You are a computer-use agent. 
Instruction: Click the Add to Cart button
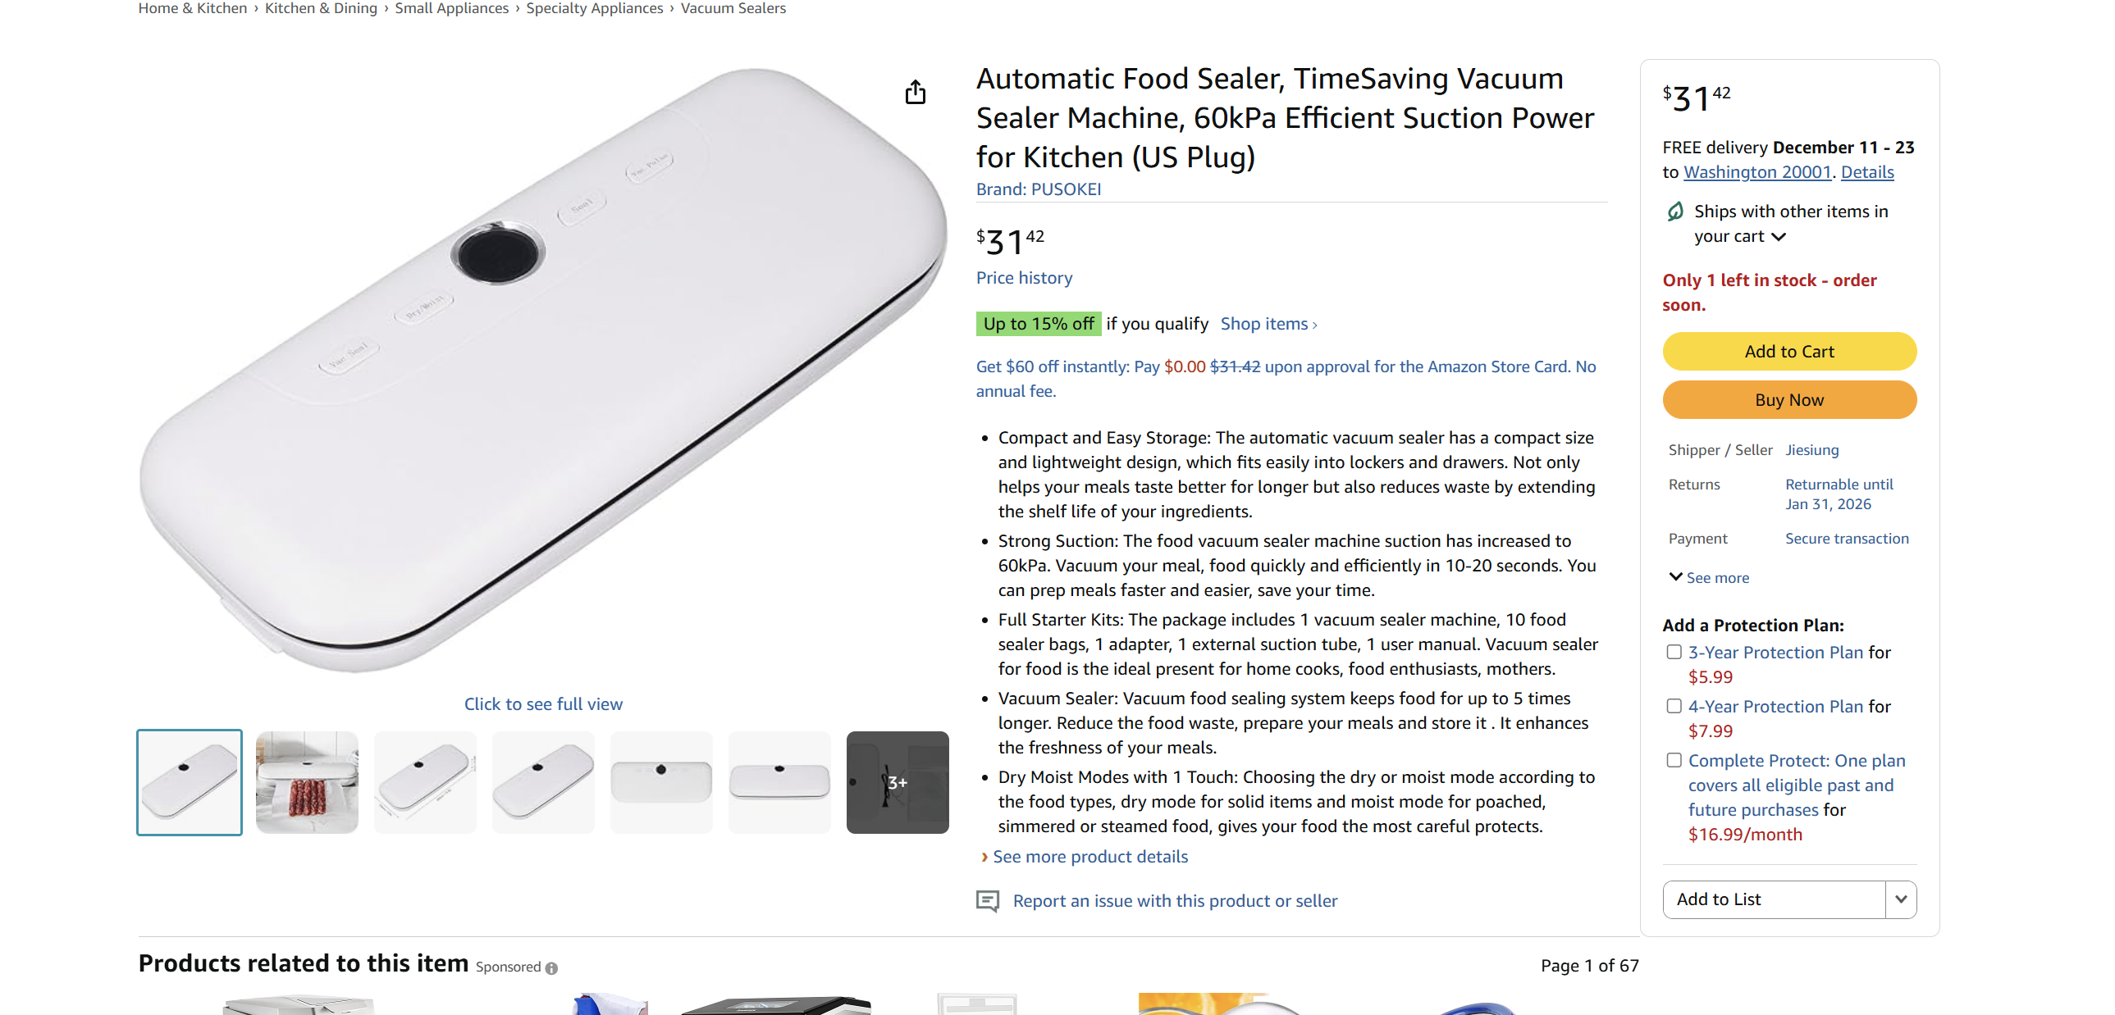(x=1789, y=350)
